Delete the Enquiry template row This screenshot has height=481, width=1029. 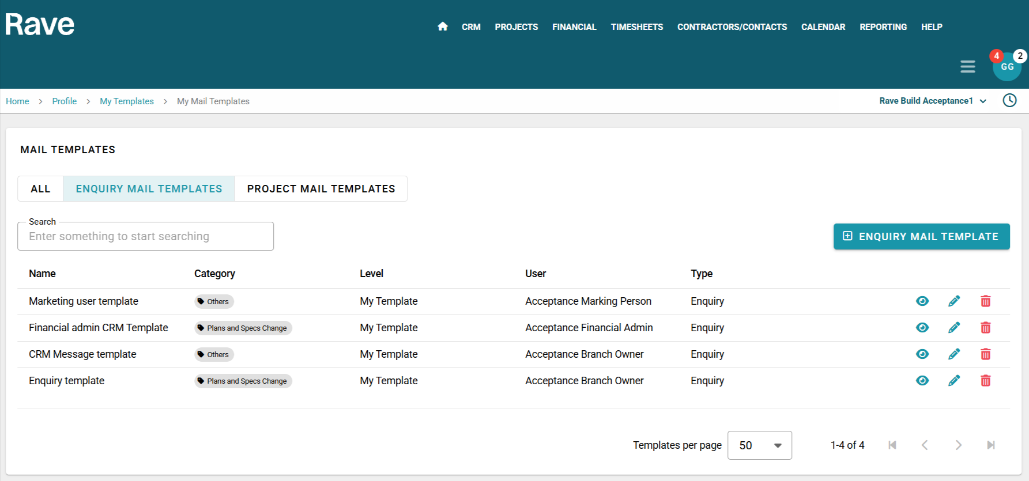click(985, 381)
